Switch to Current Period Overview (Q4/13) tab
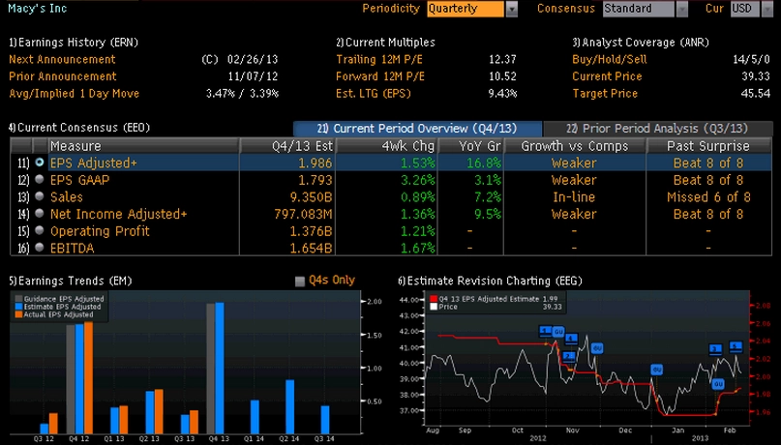The width and height of the screenshot is (781, 445). pos(417,129)
